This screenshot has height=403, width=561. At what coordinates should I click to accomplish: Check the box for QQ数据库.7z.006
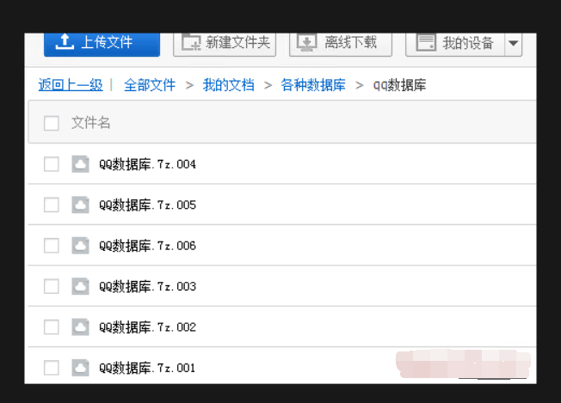(51, 246)
